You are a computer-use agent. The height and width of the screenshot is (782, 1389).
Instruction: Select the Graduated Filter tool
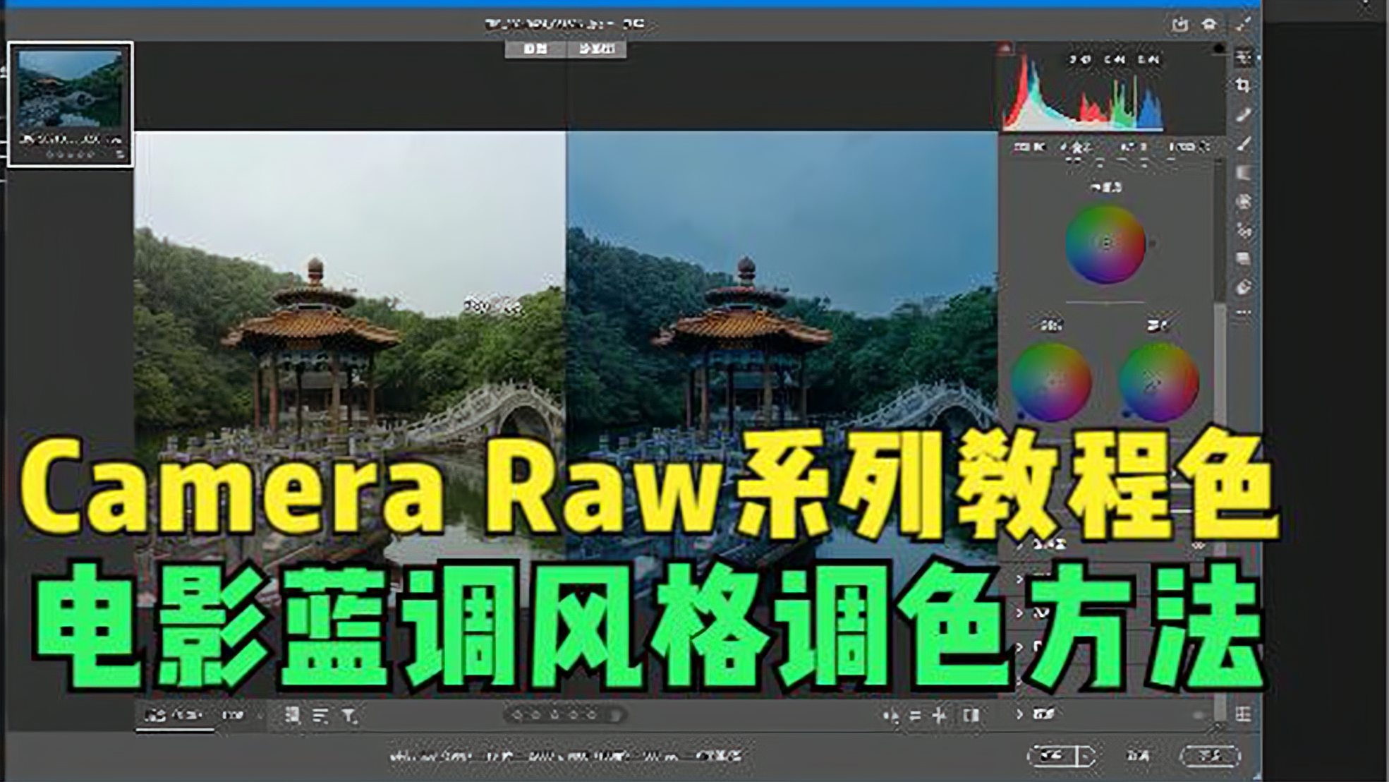(x=1244, y=173)
